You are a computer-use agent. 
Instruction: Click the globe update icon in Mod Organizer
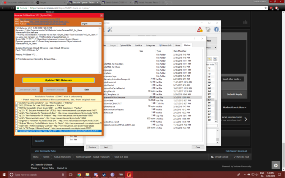click(x=208, y=29)
